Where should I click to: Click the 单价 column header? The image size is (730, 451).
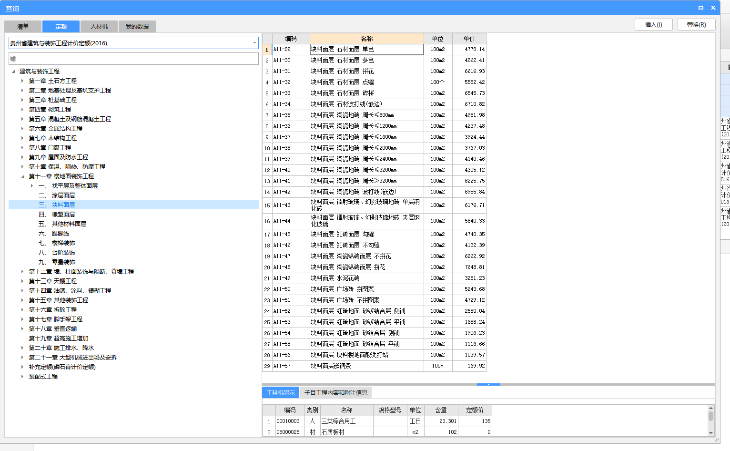469,39
